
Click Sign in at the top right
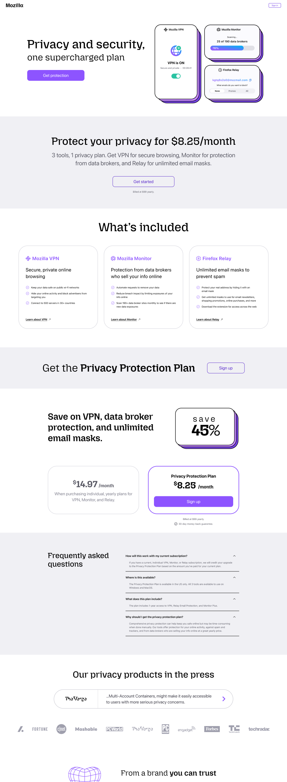coord(274,5)
